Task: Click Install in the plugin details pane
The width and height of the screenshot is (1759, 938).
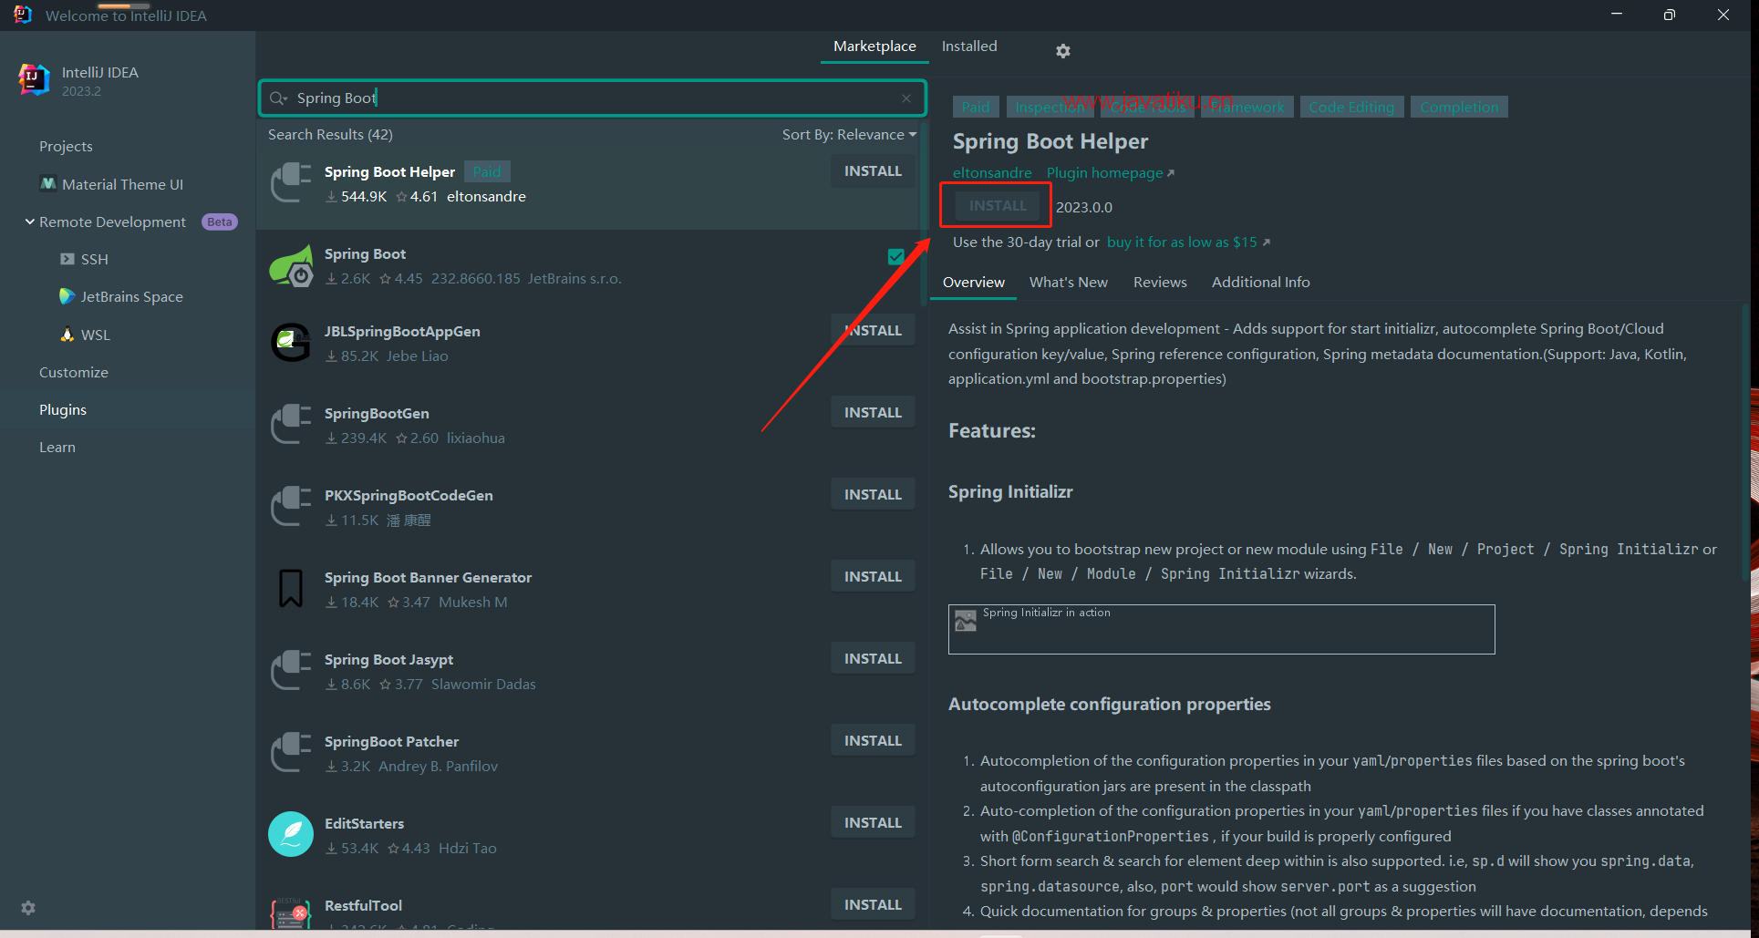Action: tap(998, 206)
